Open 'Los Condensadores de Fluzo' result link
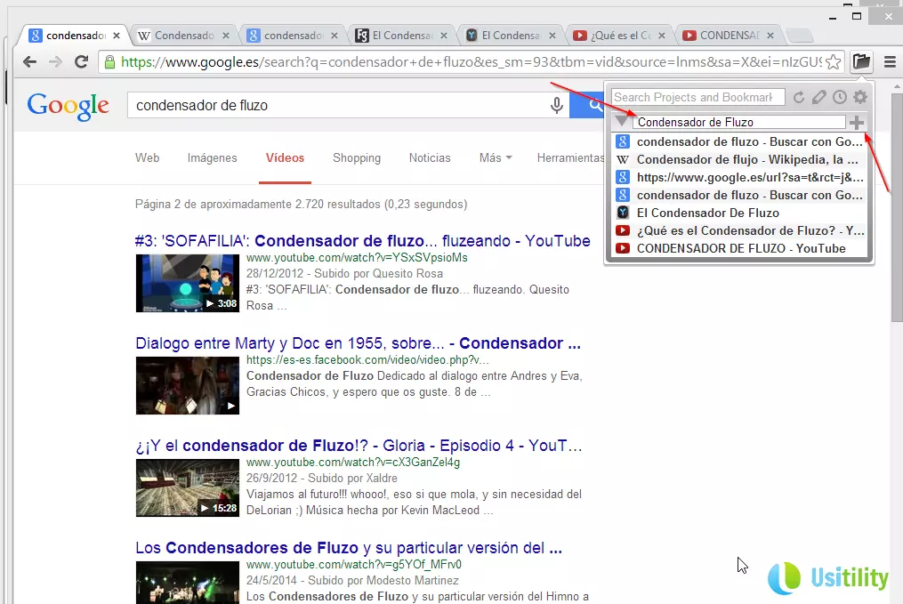This screenshot has height=604, width=903. pyautogui.click(x=347, y=547)
